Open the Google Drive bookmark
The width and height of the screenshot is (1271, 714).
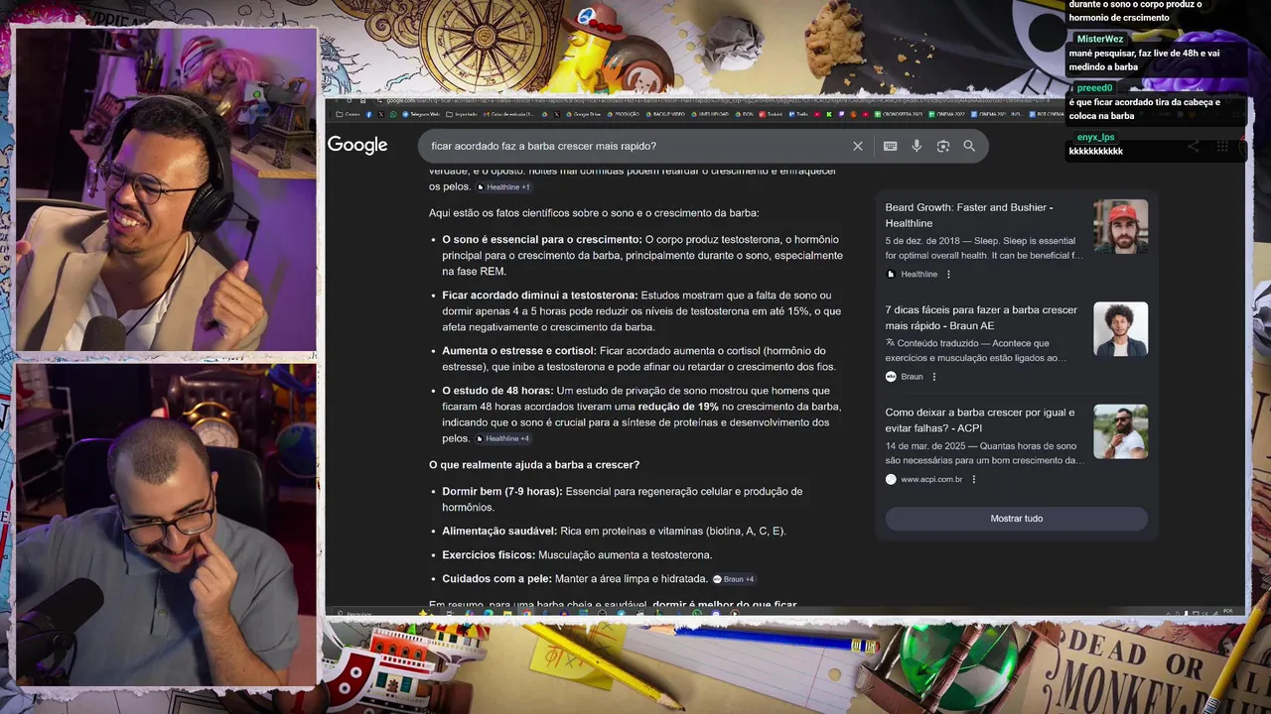coord(583,114)
